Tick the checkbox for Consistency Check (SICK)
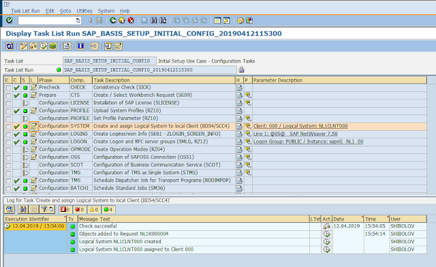436x267 pixels. coord(8,88)
